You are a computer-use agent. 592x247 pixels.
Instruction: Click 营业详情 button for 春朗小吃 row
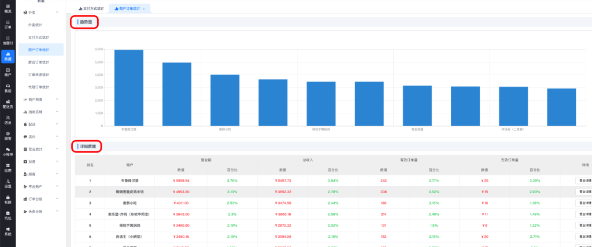tap(583, 203)
